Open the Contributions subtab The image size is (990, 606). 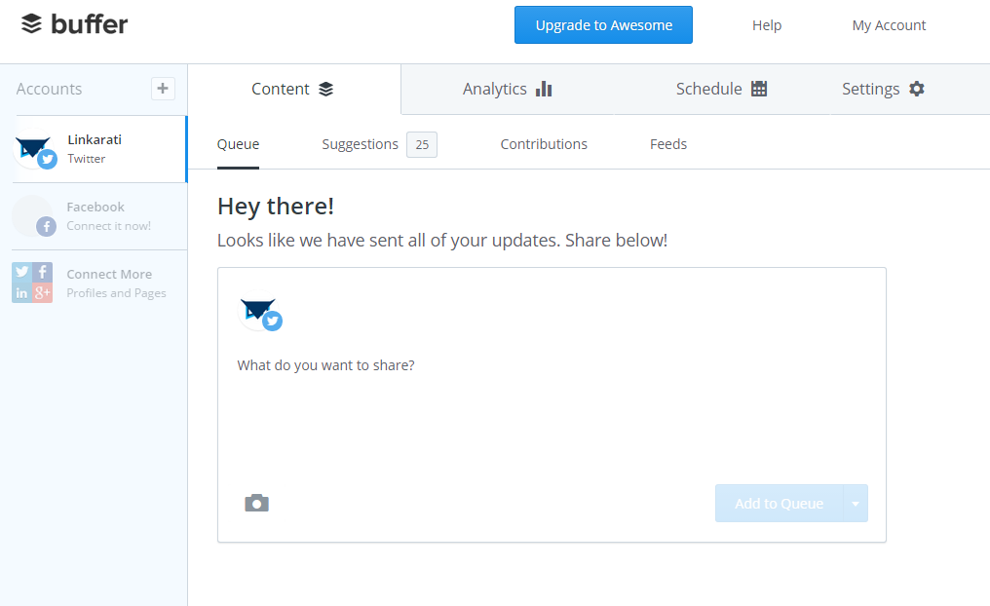coord(544,144)
